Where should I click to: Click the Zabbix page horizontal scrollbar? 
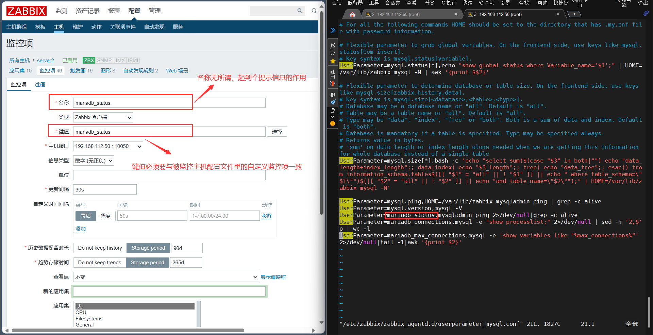[x=128, y=330]
